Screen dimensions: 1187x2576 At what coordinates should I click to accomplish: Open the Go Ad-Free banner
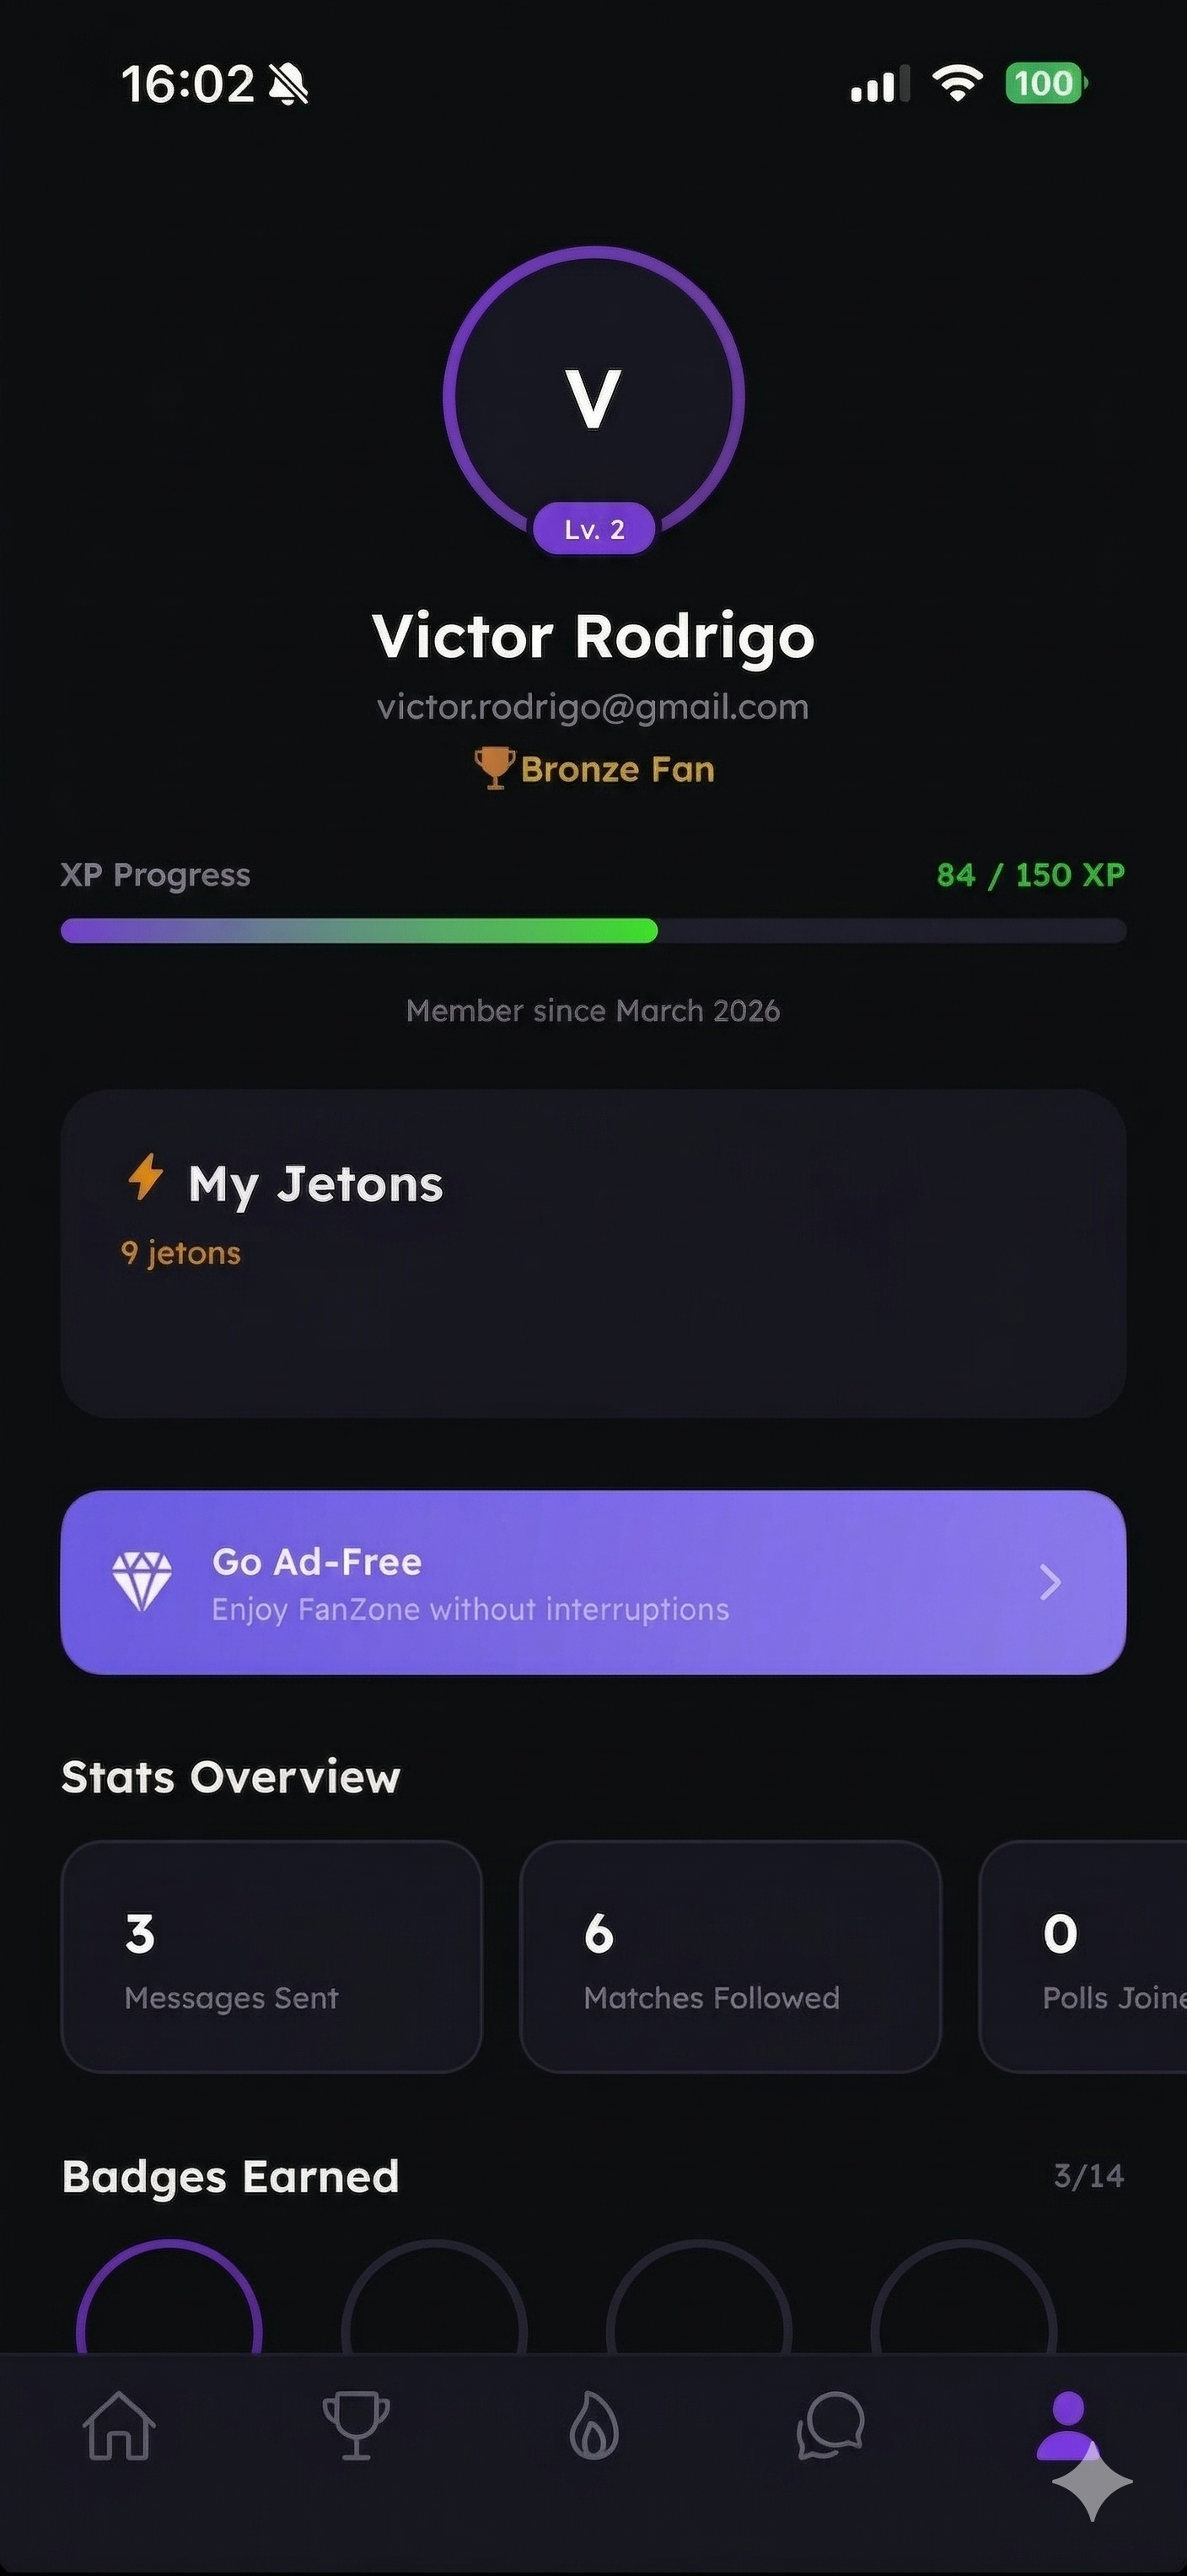coord(593,1582)
